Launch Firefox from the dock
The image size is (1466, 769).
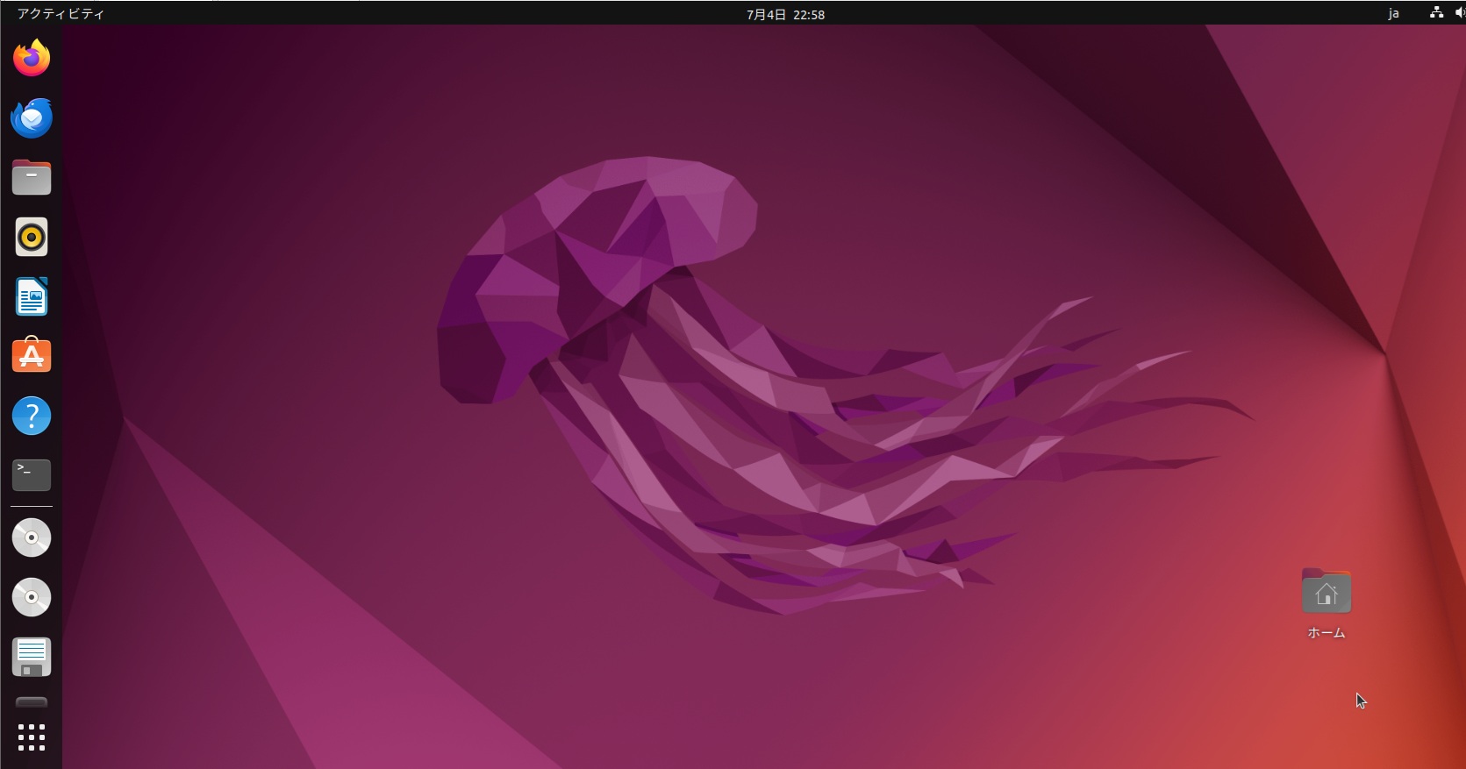32,58
